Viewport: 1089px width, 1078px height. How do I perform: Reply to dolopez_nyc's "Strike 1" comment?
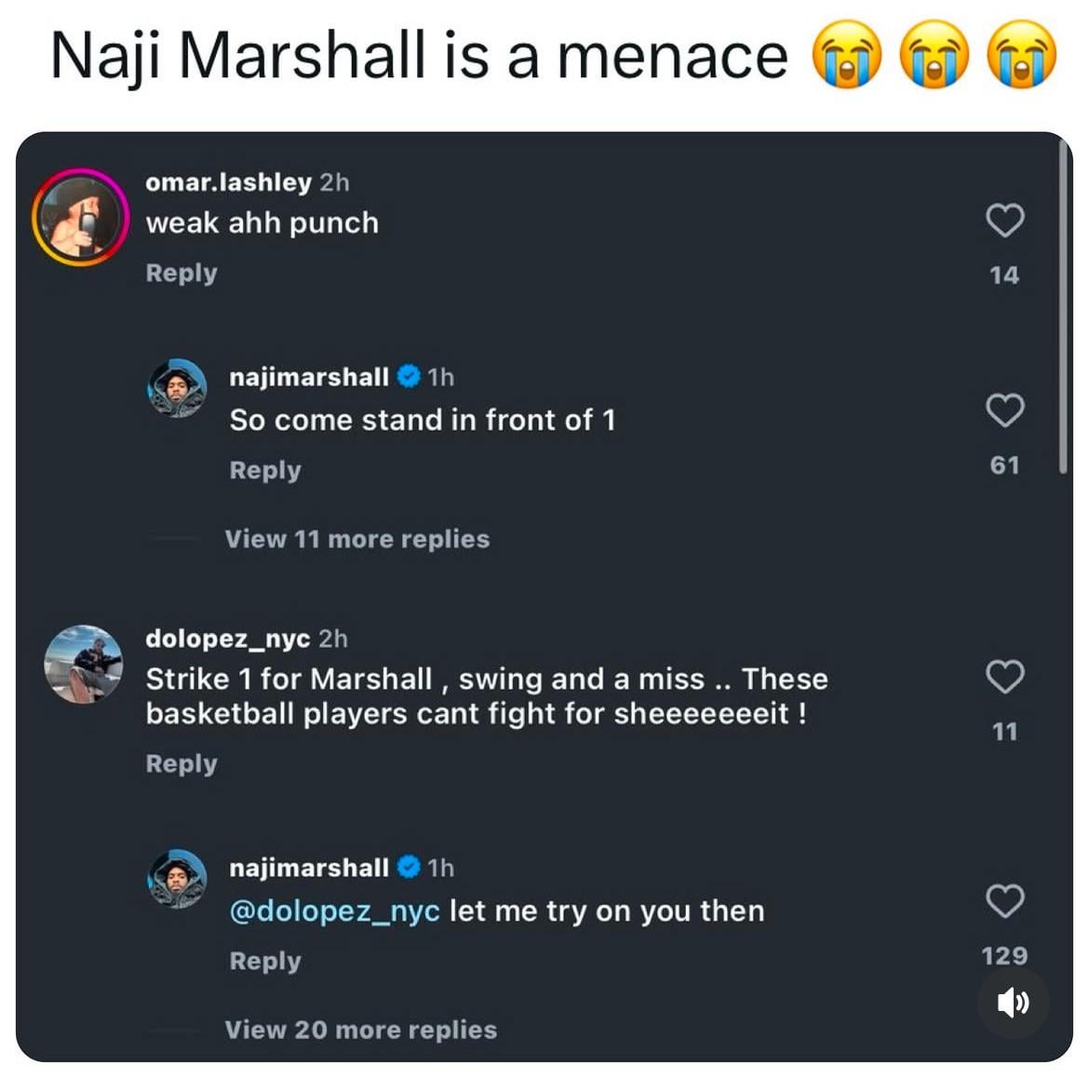tap(181, 763)
